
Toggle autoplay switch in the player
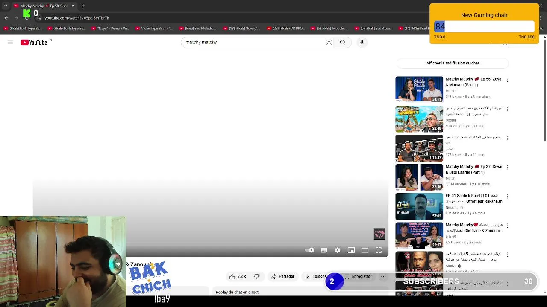coord(309,250)
